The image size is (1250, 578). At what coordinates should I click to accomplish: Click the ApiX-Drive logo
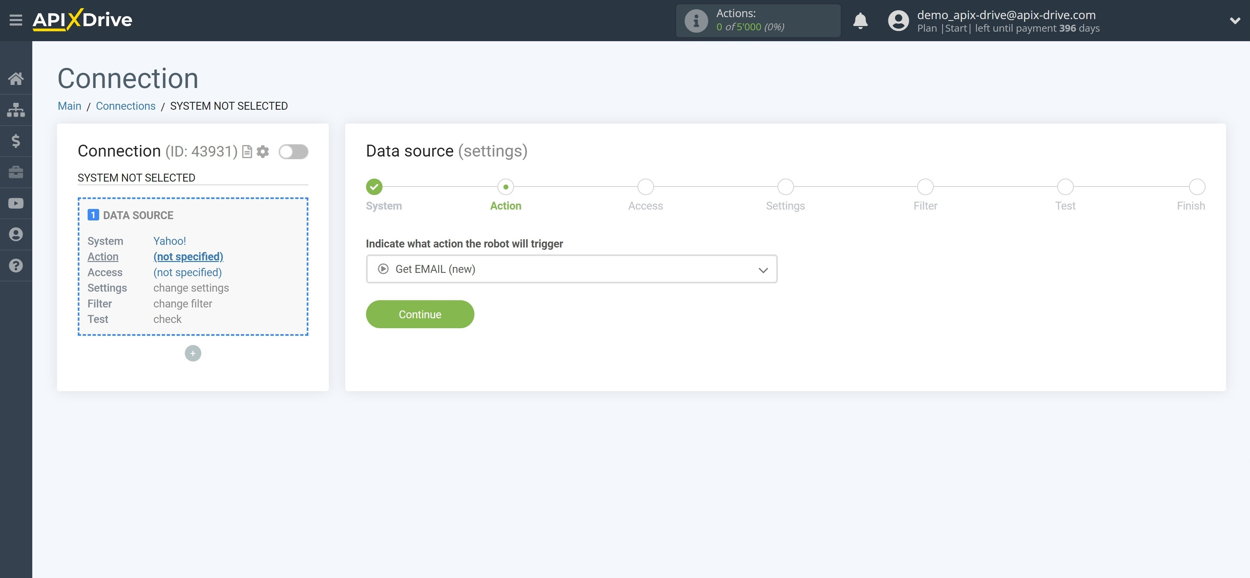coord(82,20)
